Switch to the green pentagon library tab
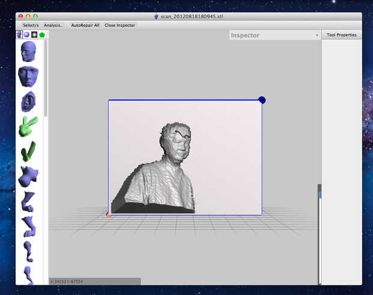373x295 pixels. (42, 35)
